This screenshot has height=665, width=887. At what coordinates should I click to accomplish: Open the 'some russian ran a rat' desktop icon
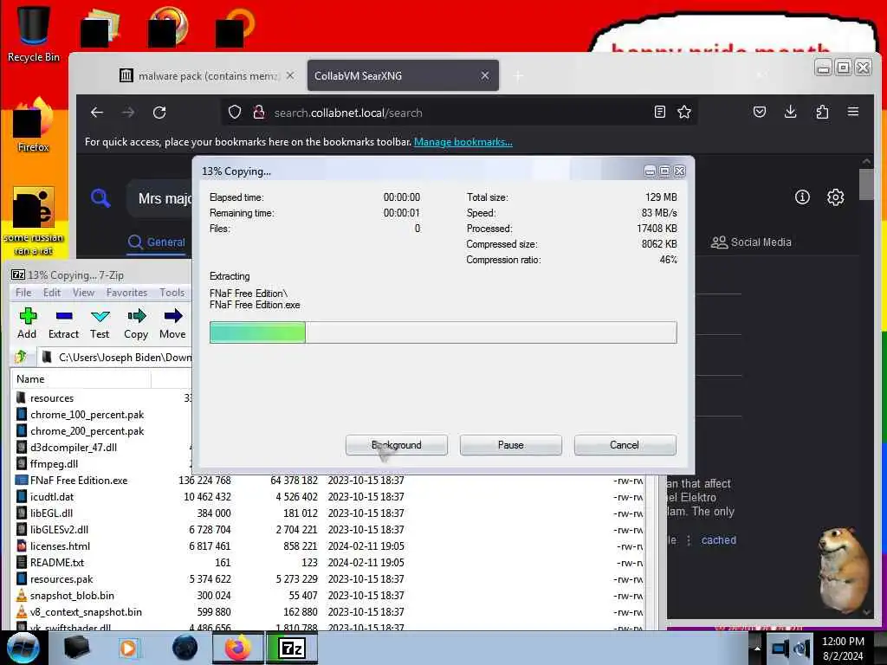point(34,221)
